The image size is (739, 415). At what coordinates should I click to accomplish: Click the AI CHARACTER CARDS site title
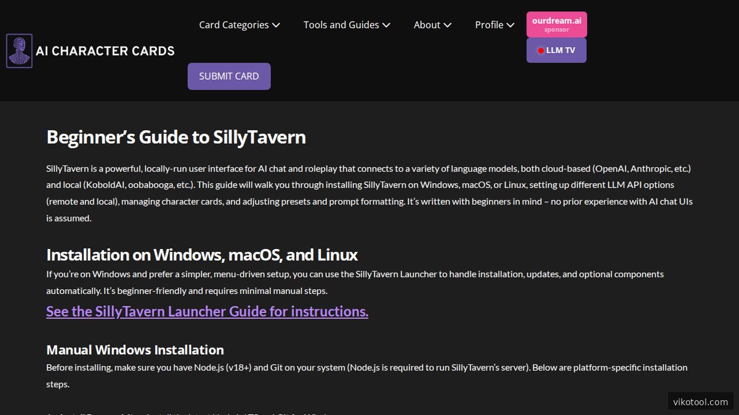(x=105, y=51)
